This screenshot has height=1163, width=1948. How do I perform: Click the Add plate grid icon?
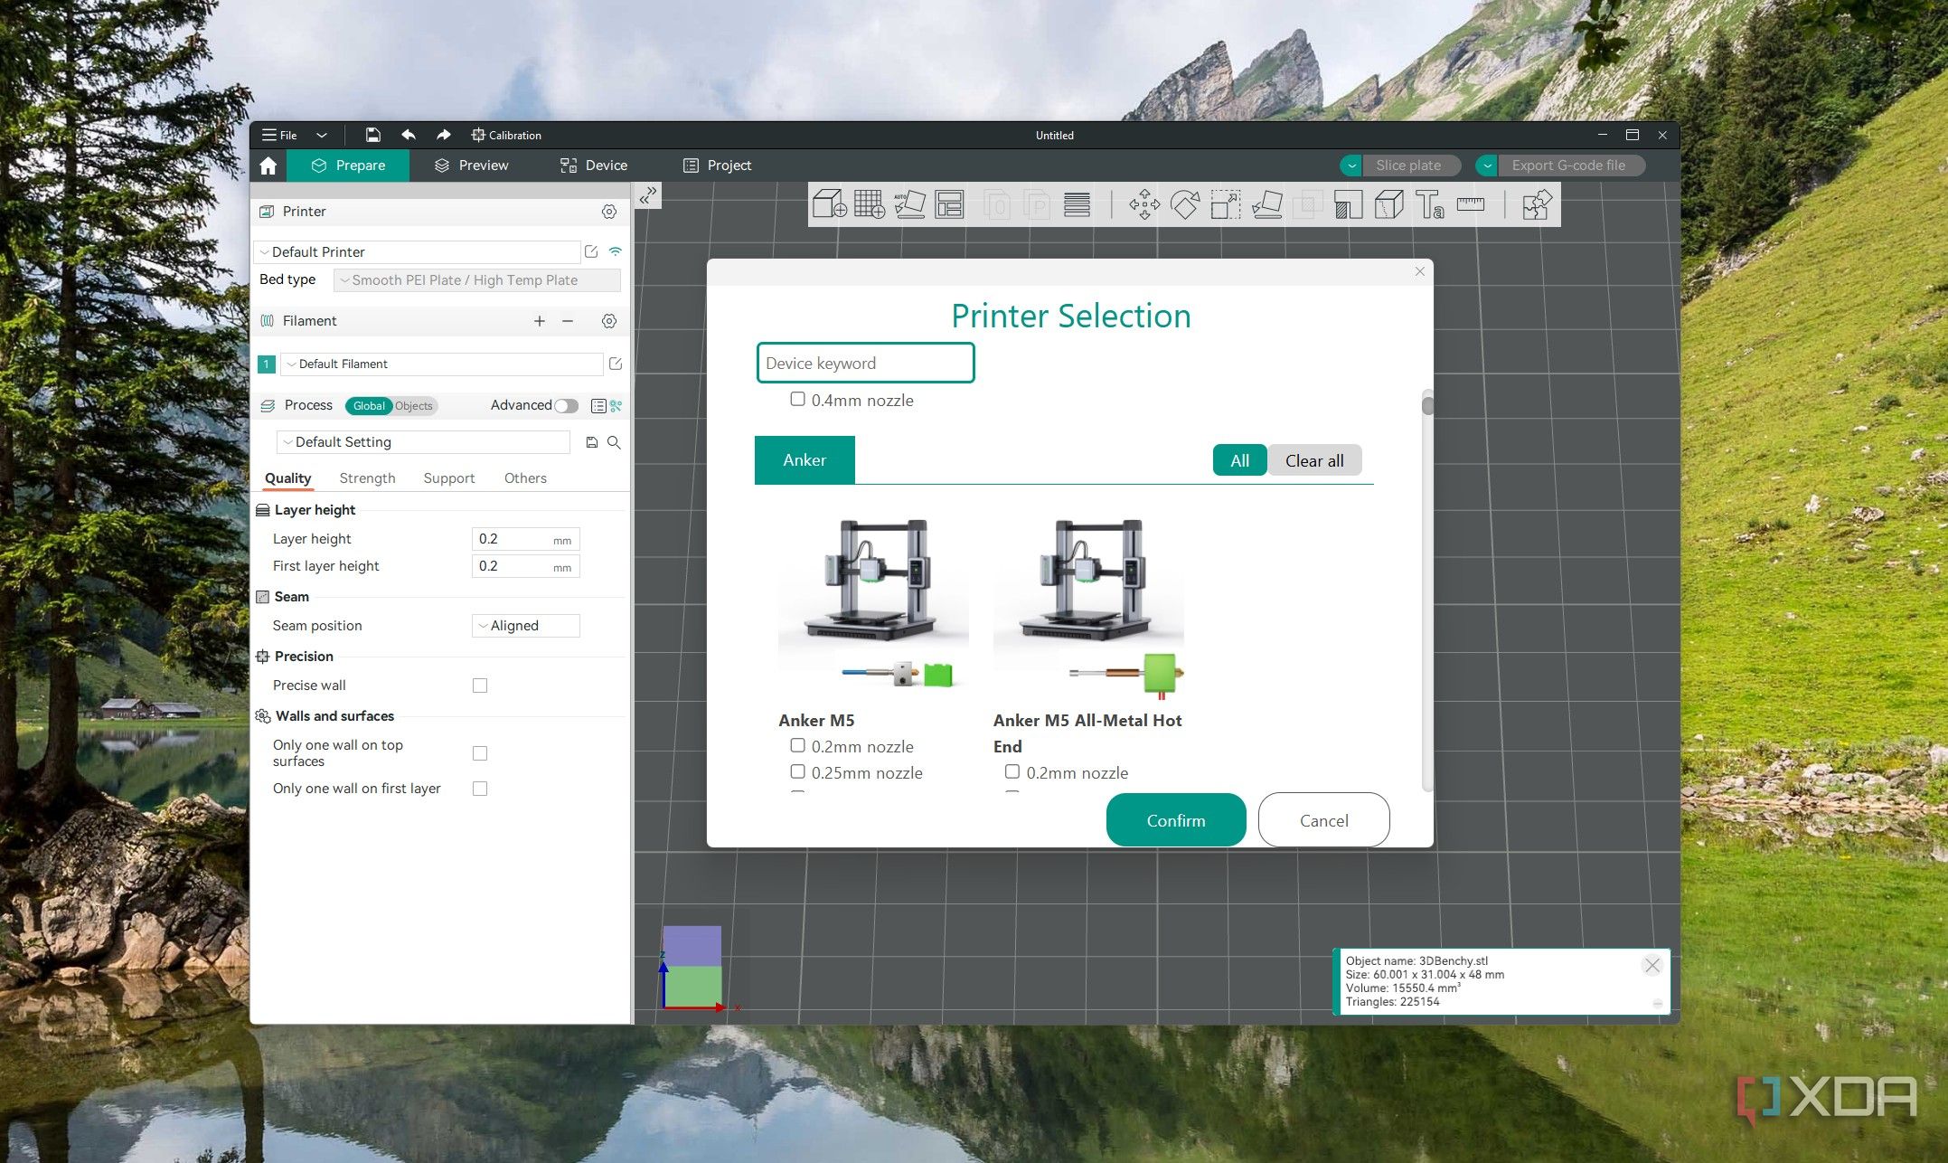point(869,204)
